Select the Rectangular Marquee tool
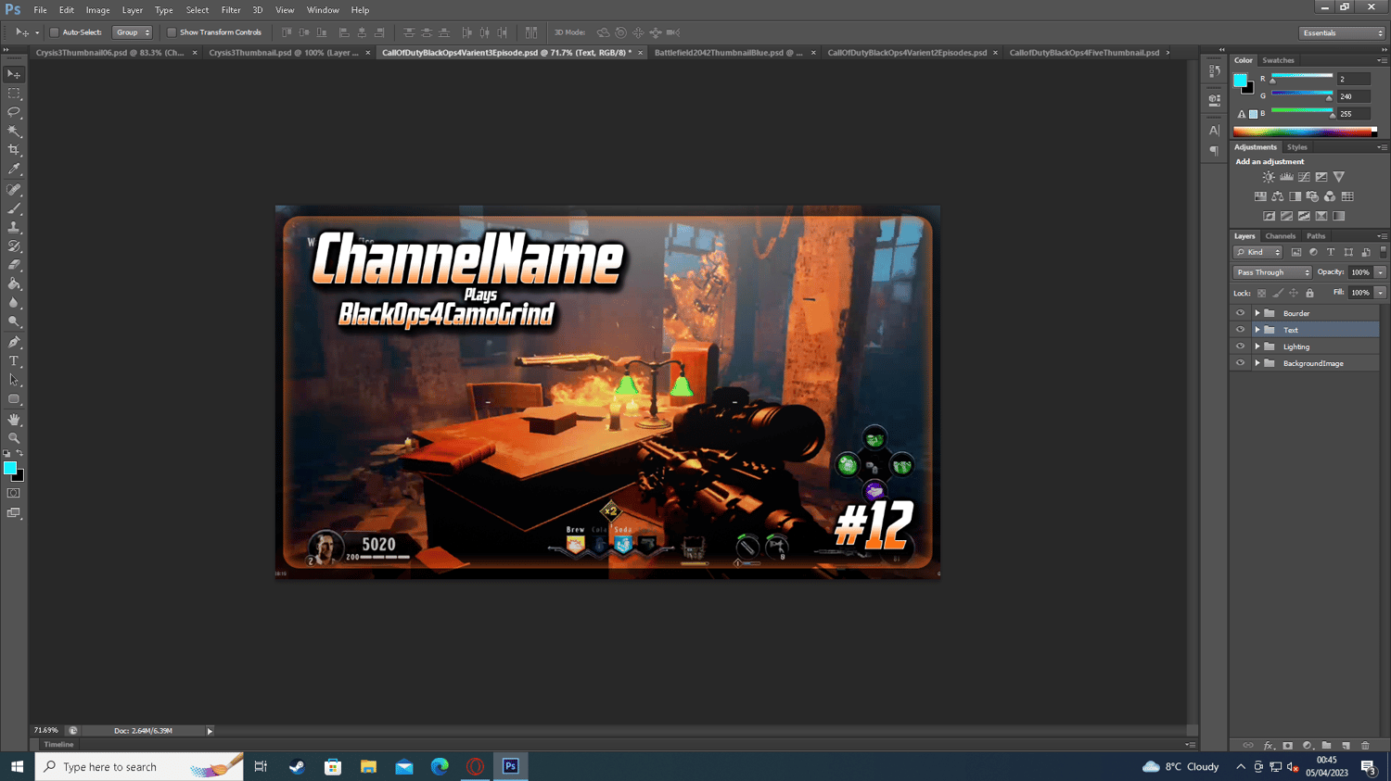The width and height of the screenshot is (1391, 781). (14, 94)
